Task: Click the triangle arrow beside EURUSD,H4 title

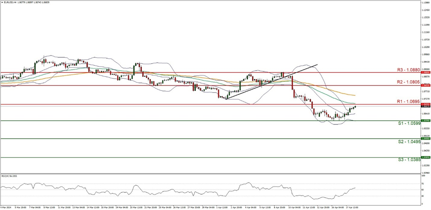Action: pos(2,3)
